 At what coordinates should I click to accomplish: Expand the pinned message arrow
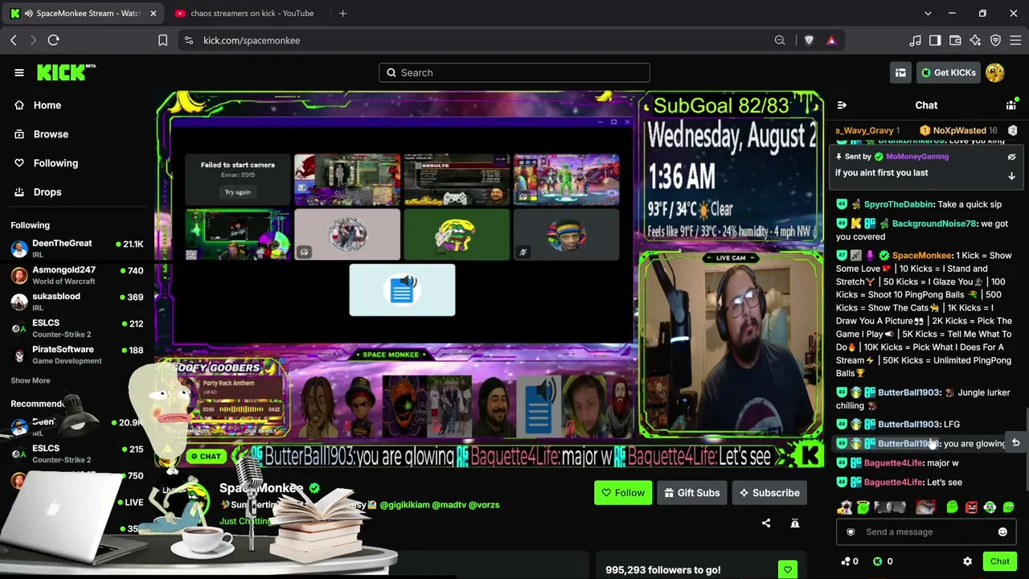(1012, 175)
